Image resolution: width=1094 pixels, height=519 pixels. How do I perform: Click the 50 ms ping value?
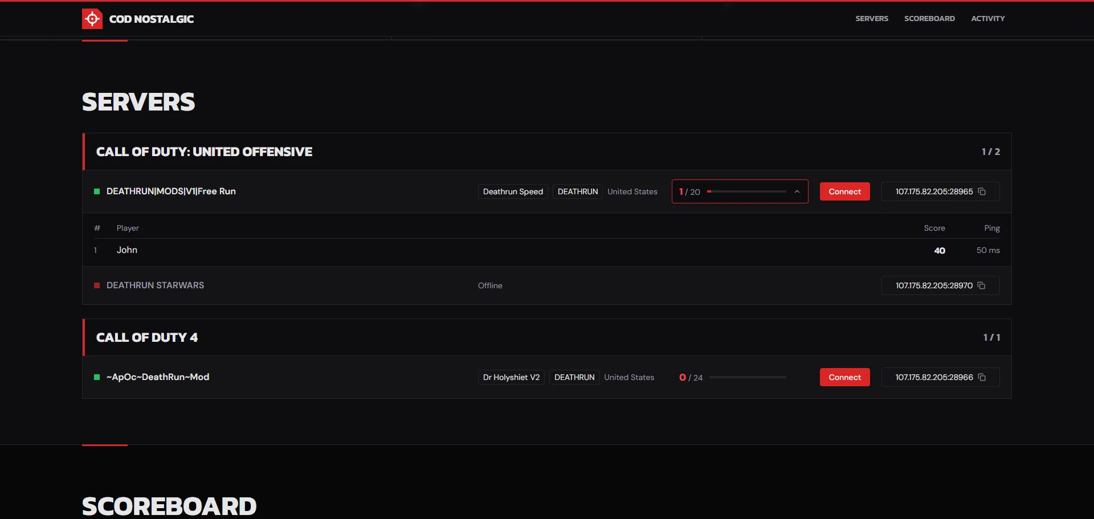click(988, 250)
